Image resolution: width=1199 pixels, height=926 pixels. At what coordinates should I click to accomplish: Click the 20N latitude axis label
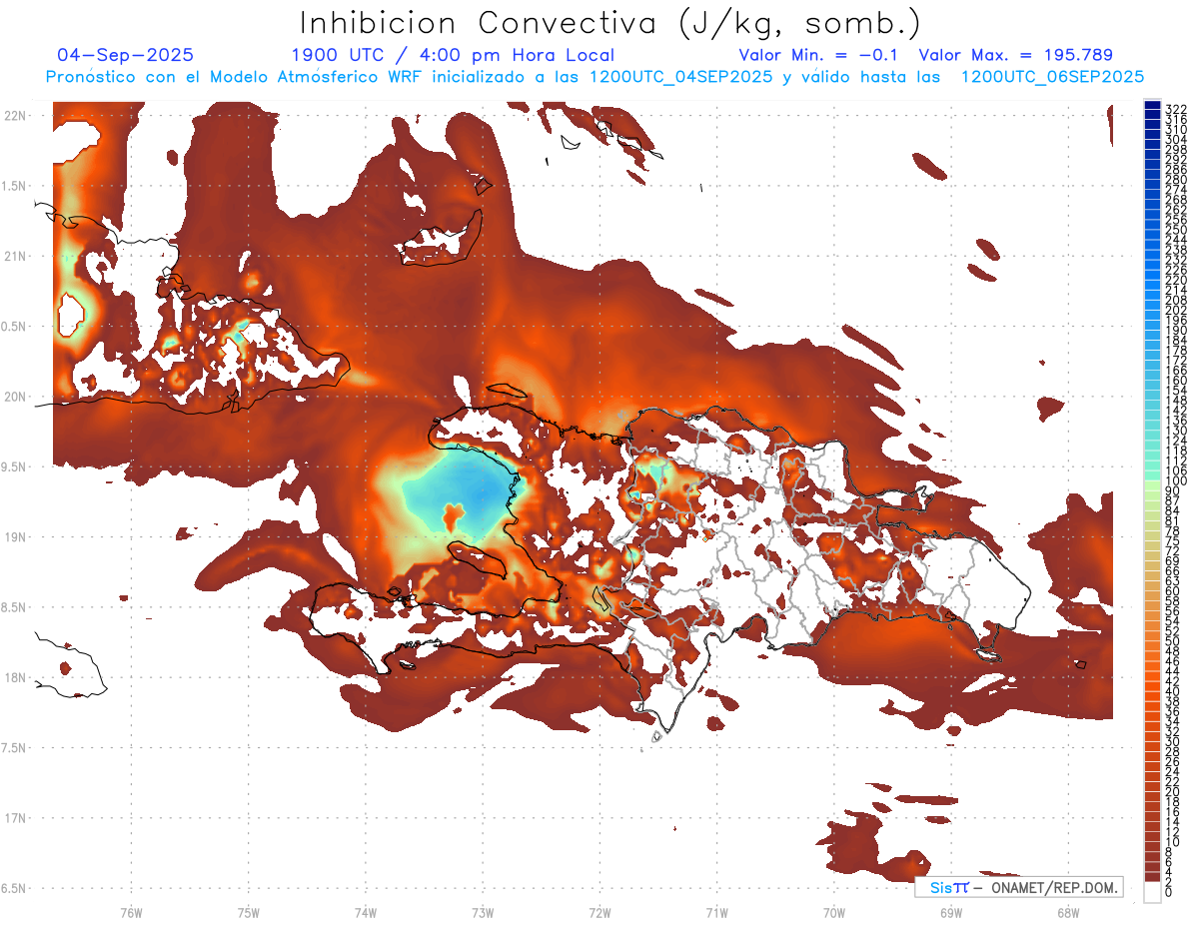(14, 397)
